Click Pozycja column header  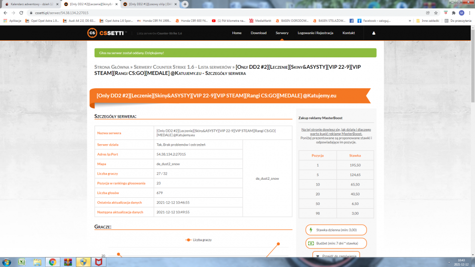317,156
